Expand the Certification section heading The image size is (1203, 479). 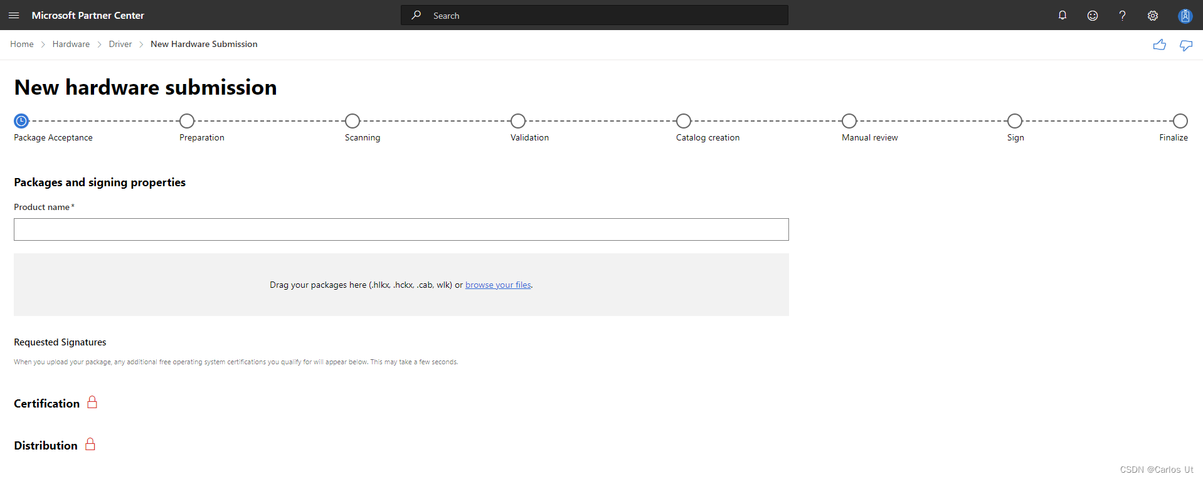(47, 403)
